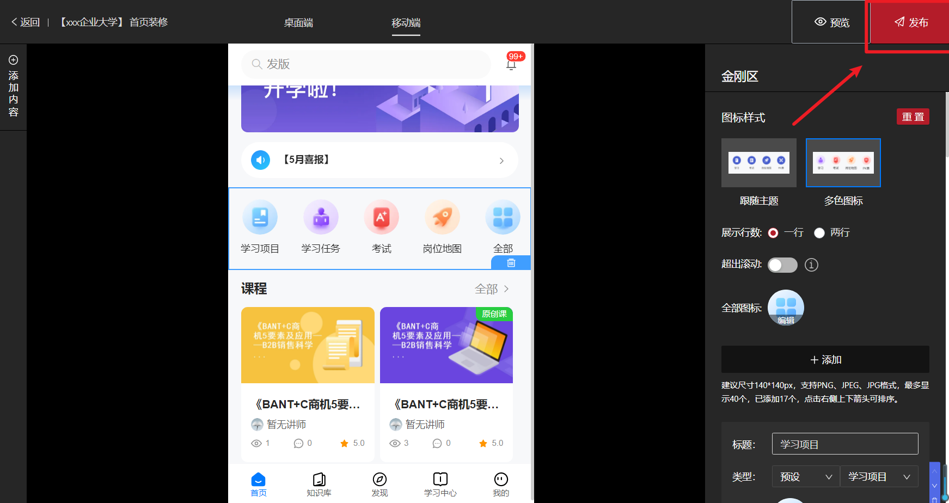This screenshot has height=503, width=949.
Task: Edit the 全部图标 round icon
Action: [x=786, y=308]
